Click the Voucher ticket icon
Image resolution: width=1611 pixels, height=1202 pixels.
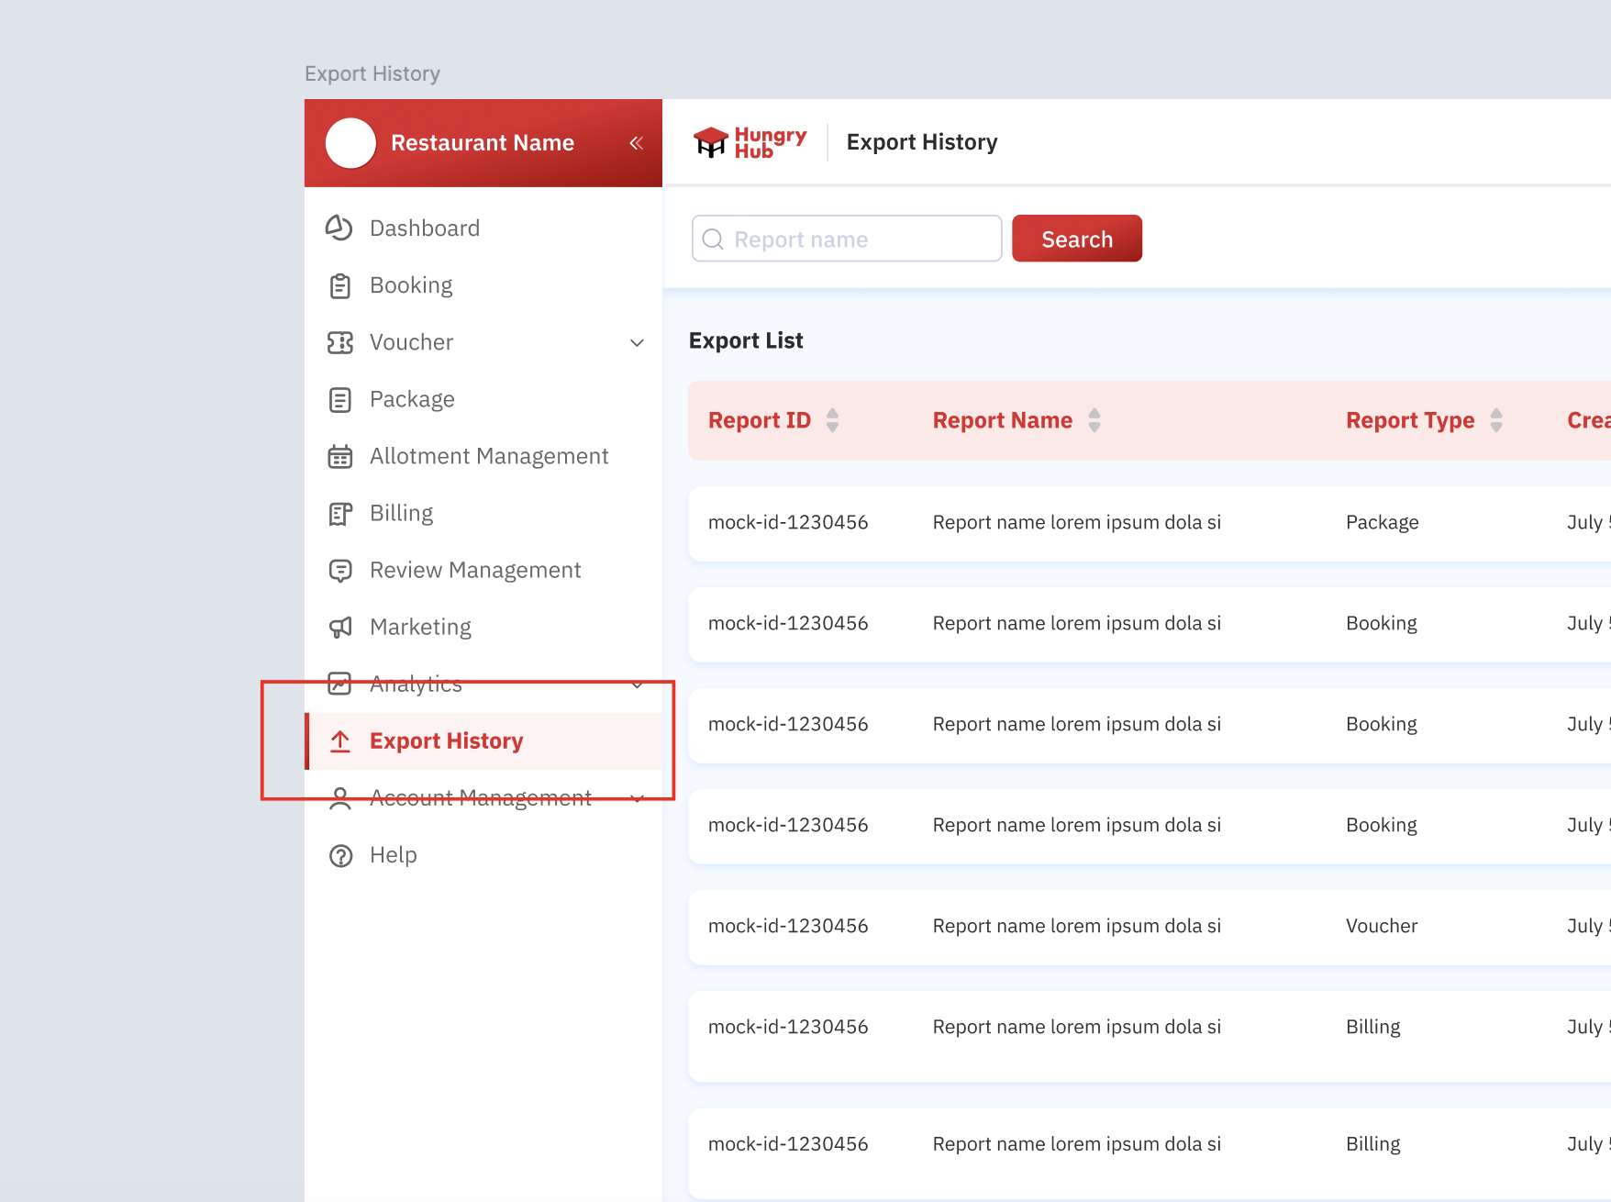(339, 343)
